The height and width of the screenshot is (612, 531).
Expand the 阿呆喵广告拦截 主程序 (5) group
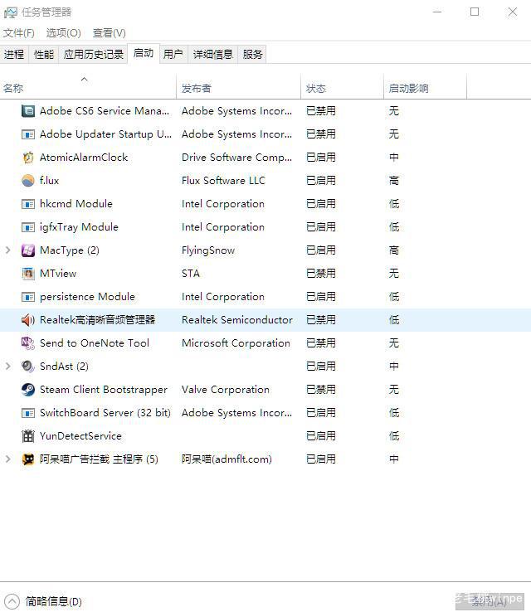coord(7,459)
